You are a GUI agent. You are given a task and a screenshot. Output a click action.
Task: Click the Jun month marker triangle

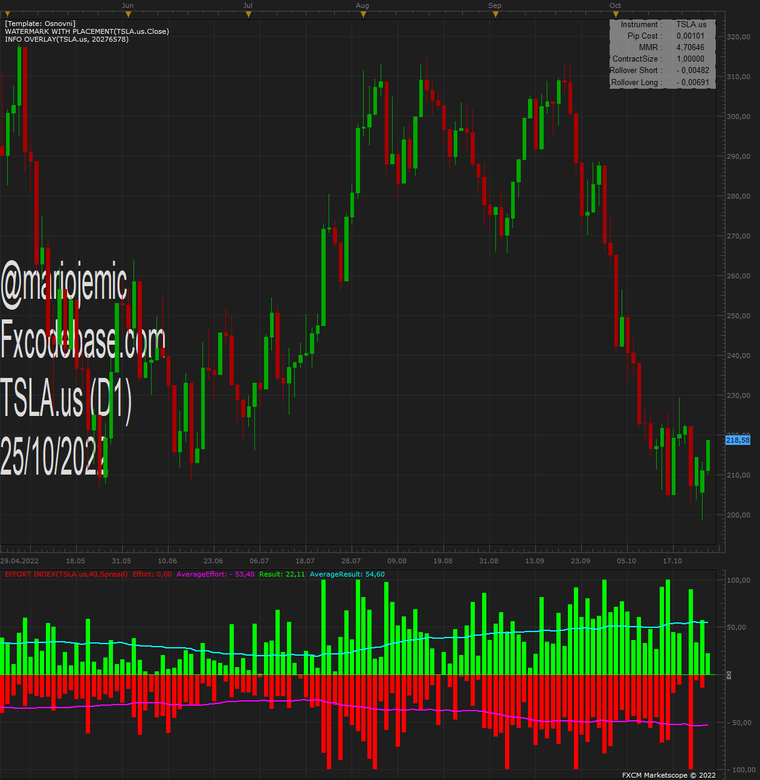pos(128,14)
